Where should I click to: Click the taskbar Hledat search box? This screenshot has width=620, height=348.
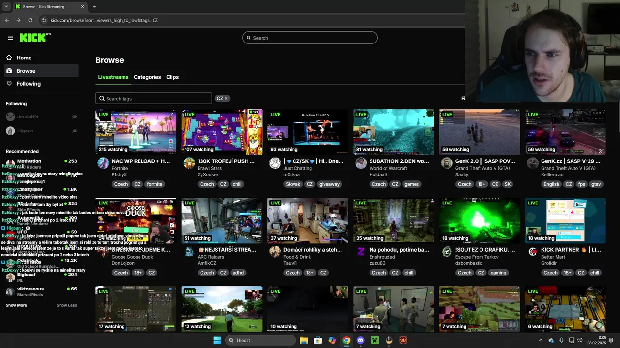(x=261, y=340)
